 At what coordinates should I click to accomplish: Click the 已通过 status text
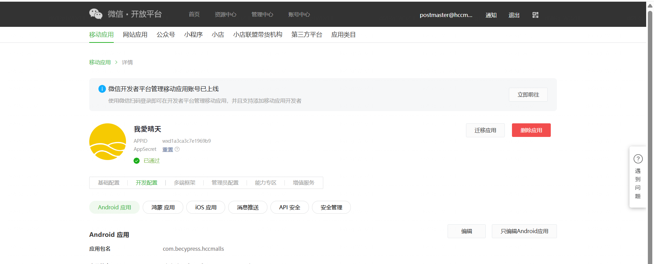pos(152,161)
